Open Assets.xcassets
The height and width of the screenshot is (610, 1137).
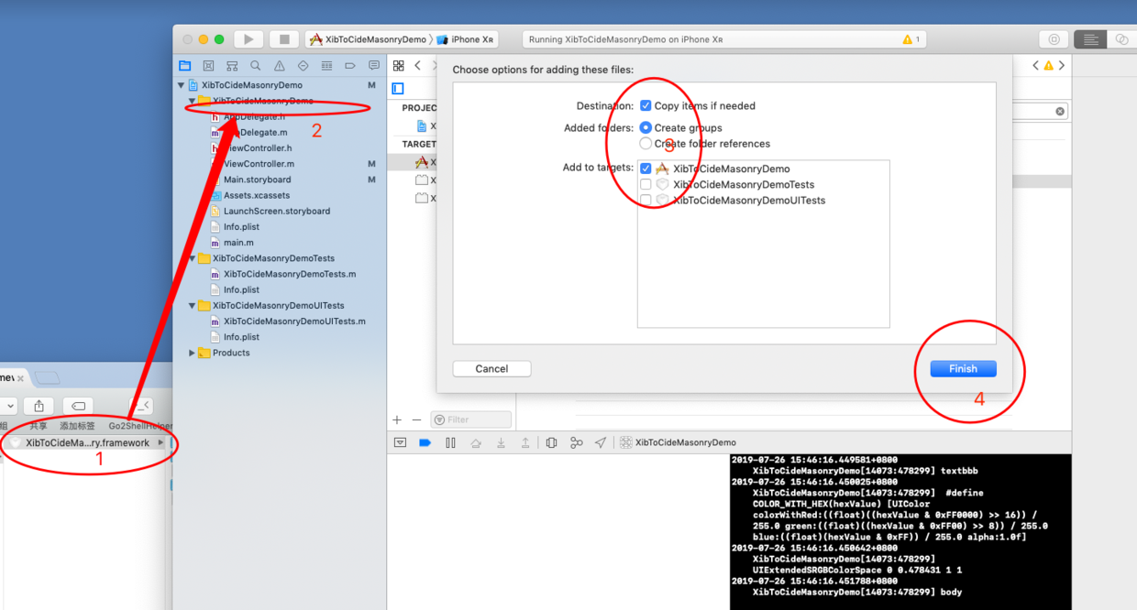[x=257, y=195]
